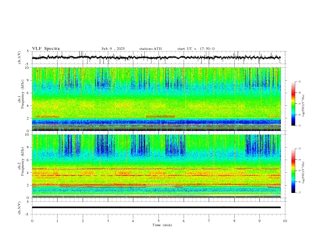Click the "ch.1(V)" waveform axis label
This screenshot has height=248, width=321.
tap(19, 58)
